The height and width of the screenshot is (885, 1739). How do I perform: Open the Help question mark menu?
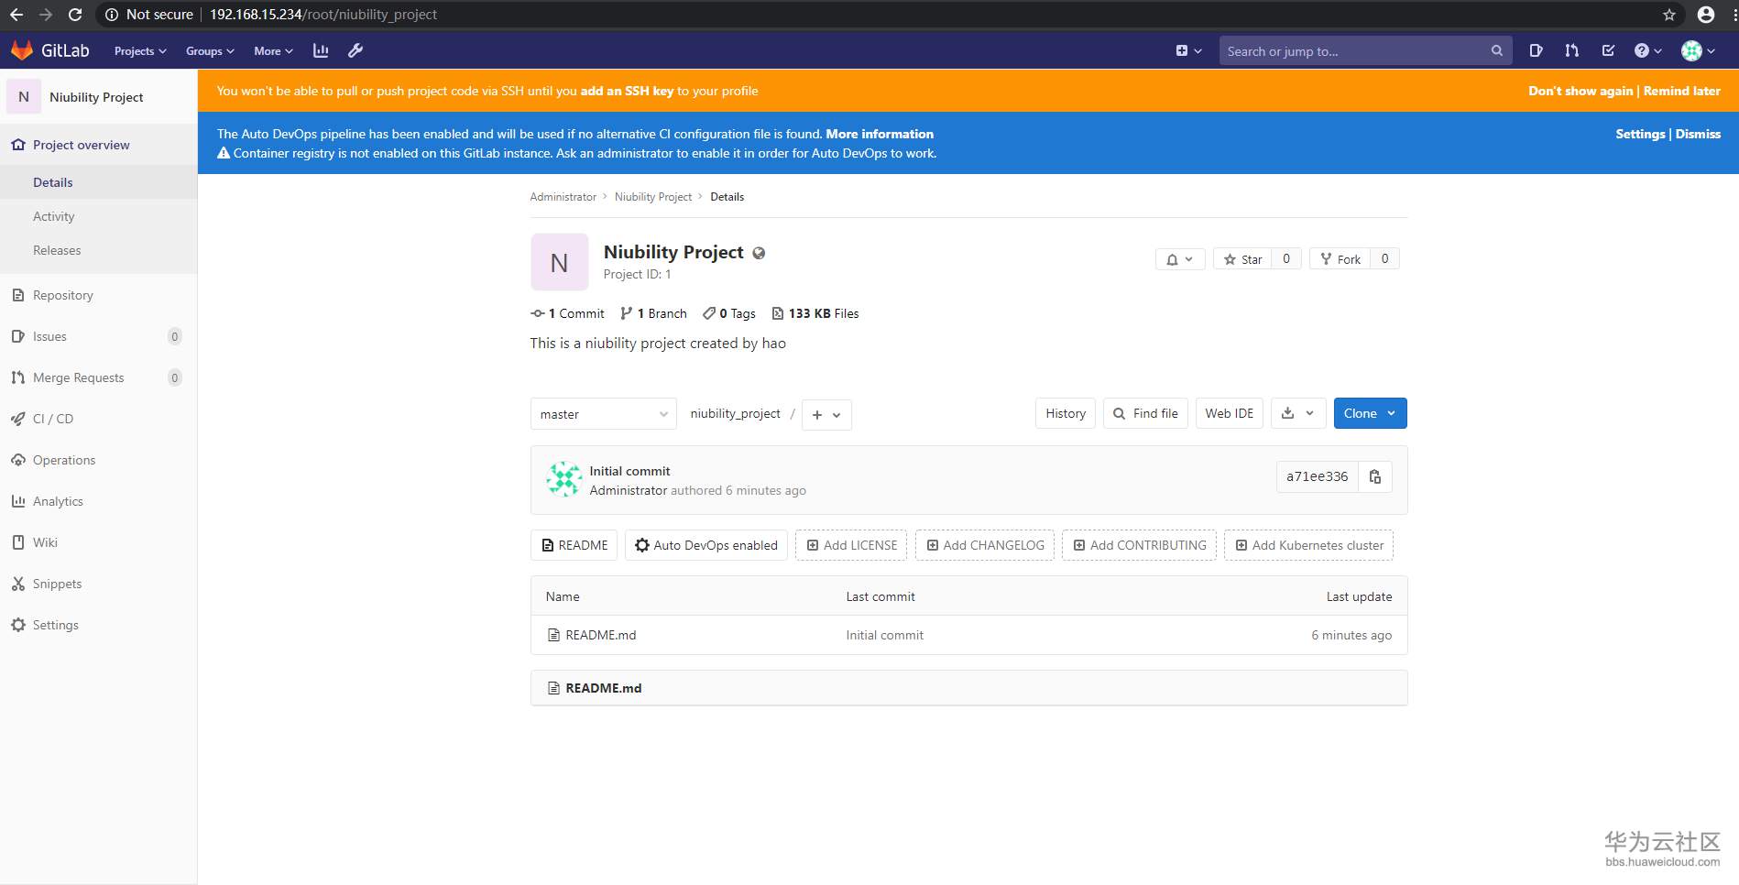(1647, 50)
